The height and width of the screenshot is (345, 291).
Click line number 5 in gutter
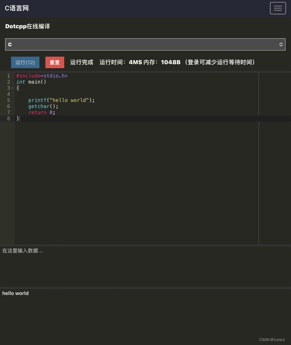(x=9, y=100)
